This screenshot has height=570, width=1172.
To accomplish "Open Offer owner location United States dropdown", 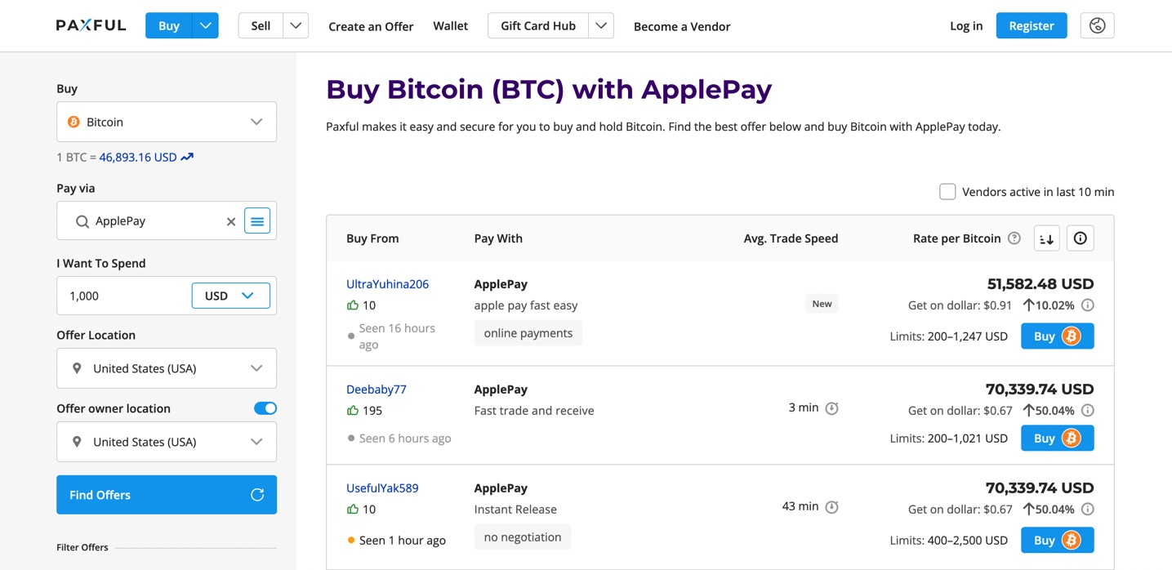I will pyautogui.click(x=167, y=442).
